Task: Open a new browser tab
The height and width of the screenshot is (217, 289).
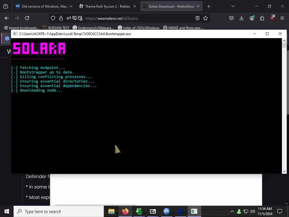Action: (x=209, y=6)
